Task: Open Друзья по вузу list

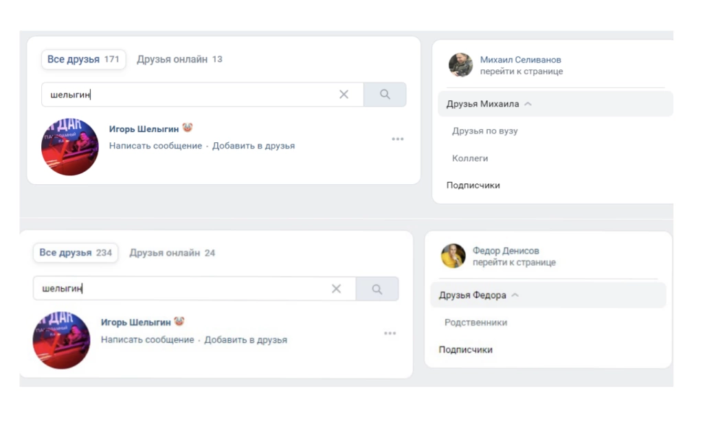Action: click(484, 131)
